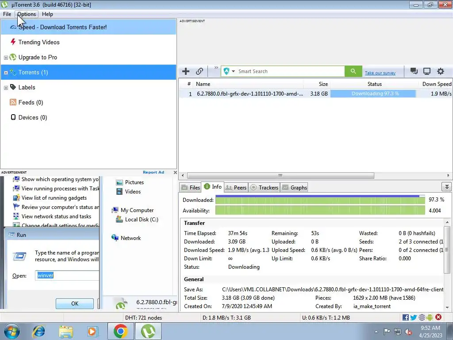The image size is (453, 340).
Task: Click the Downloaded pieces progress bar
Action: click(x=320, y=200)
